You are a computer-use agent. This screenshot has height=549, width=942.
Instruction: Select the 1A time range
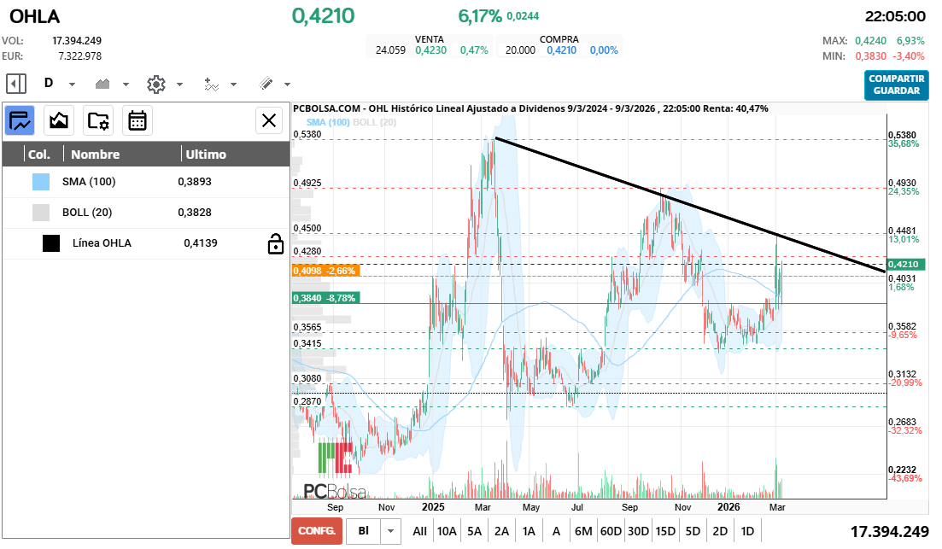[x=529, y=531]
